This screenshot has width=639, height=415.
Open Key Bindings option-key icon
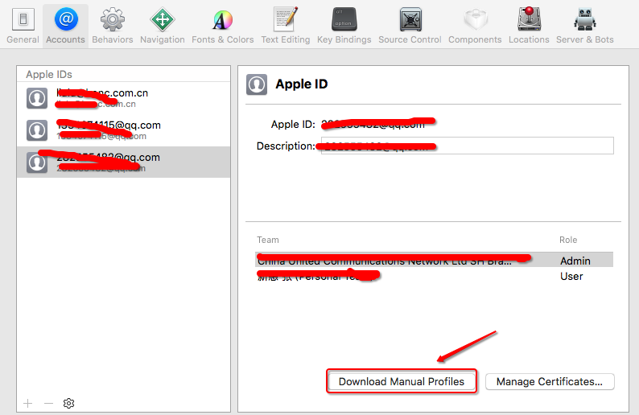[344, 19]
